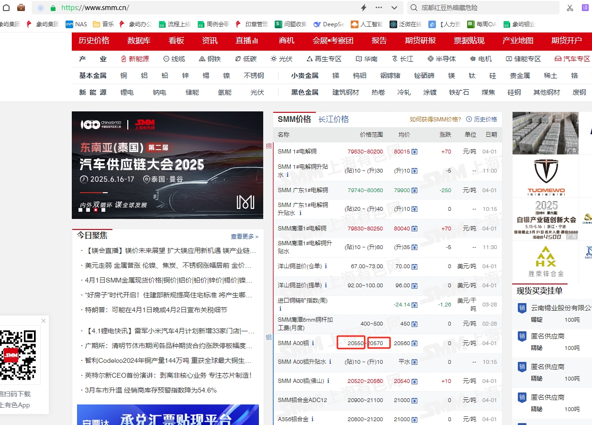The width and height of the screenshot is (592, 425).
Task: Click the purple translate extension icon
Action: coord(585,8)
